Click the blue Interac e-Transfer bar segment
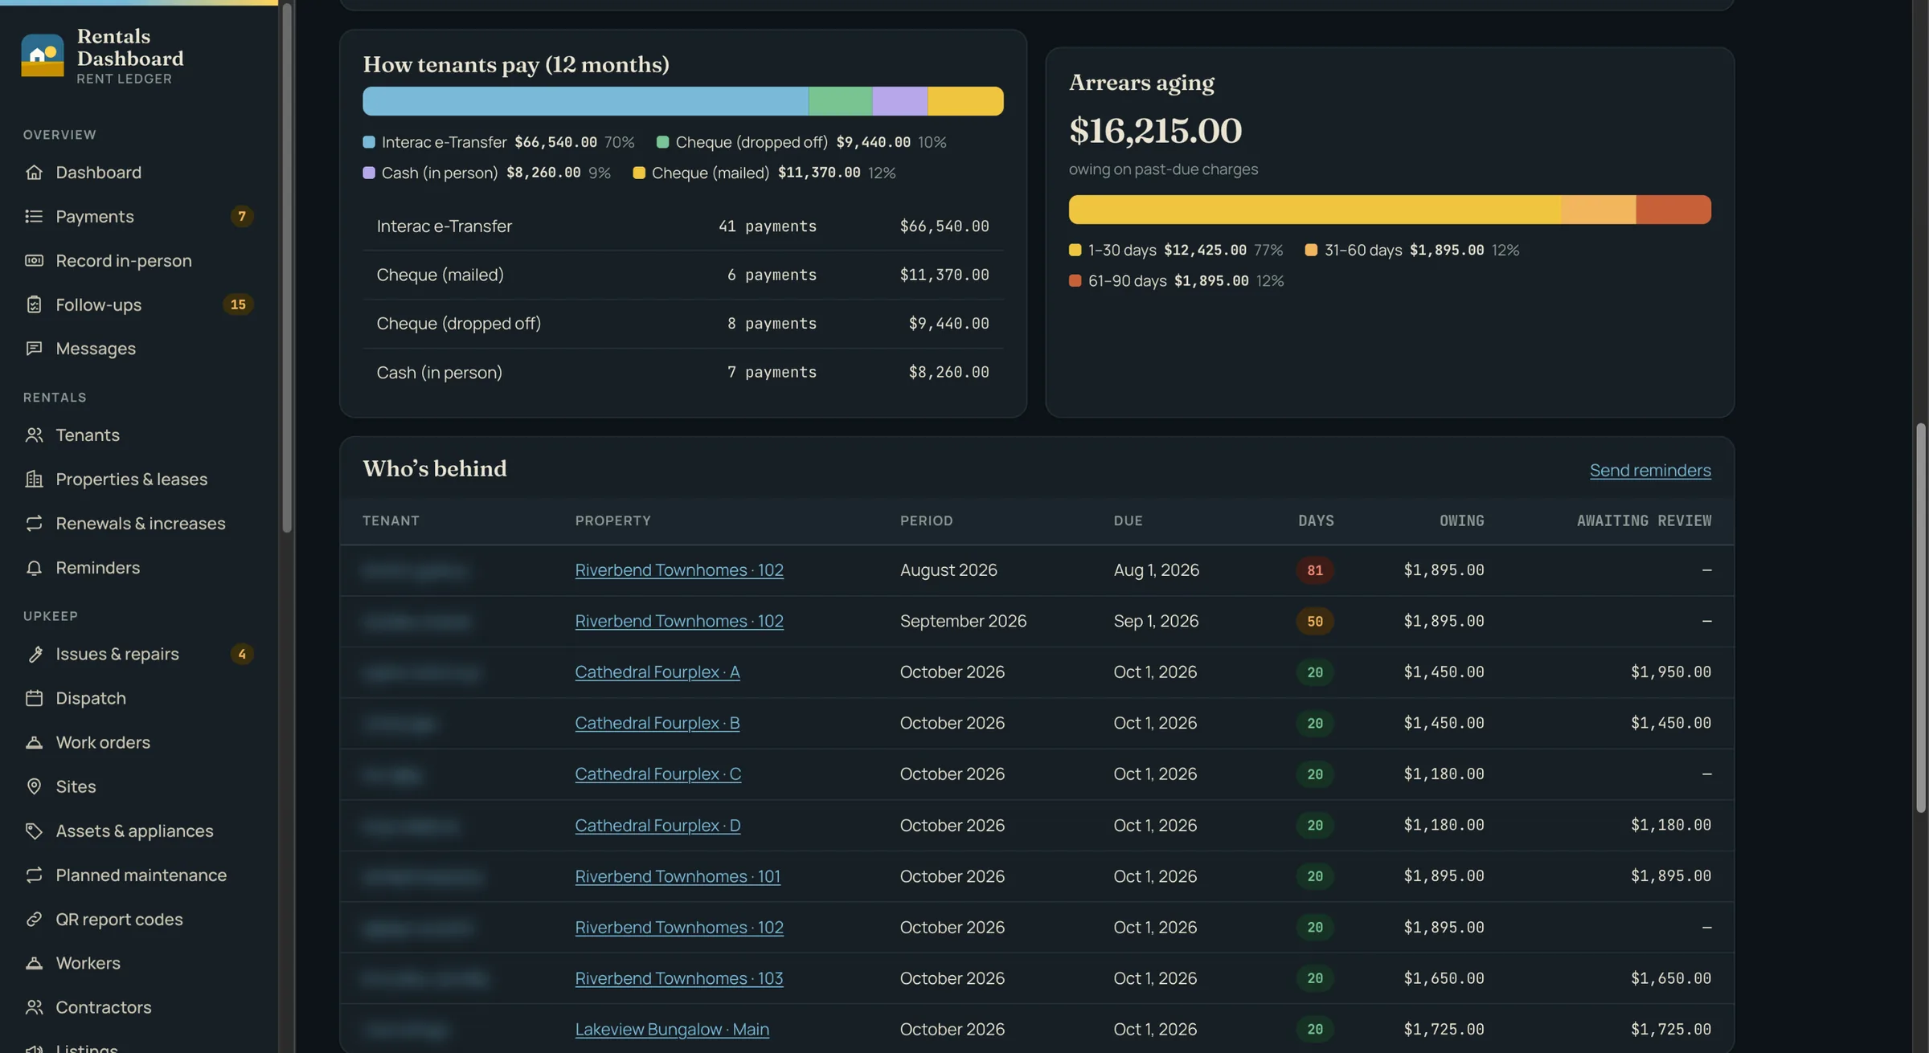The height and width of the screenshot is (1053, 1929). tap(585, 101)
